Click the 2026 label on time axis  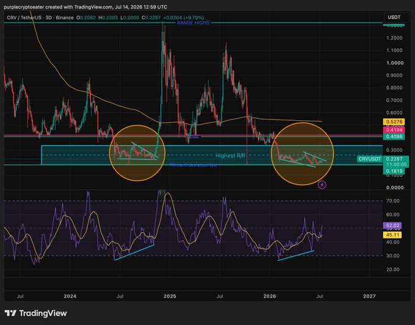pyautogui.click(x=270, y=296)
